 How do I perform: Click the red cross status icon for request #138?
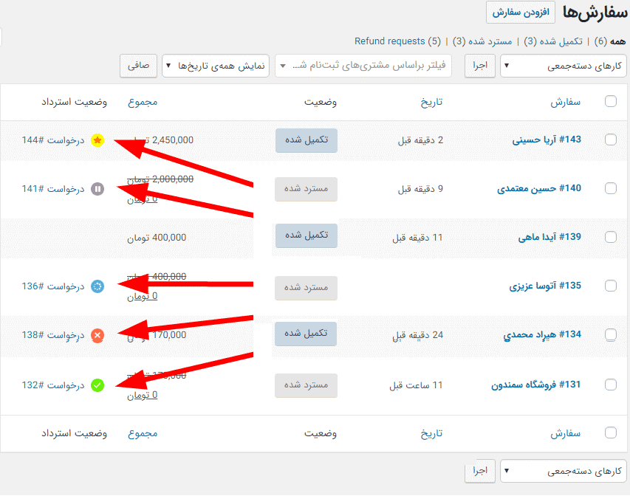97,335
